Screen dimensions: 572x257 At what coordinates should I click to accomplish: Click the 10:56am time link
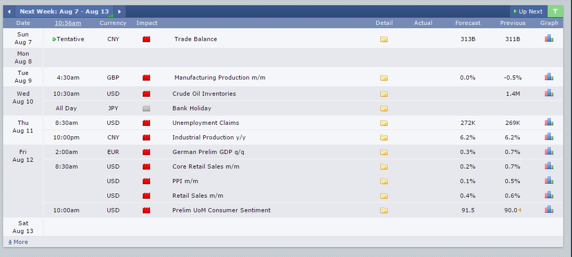click(68, 23)
